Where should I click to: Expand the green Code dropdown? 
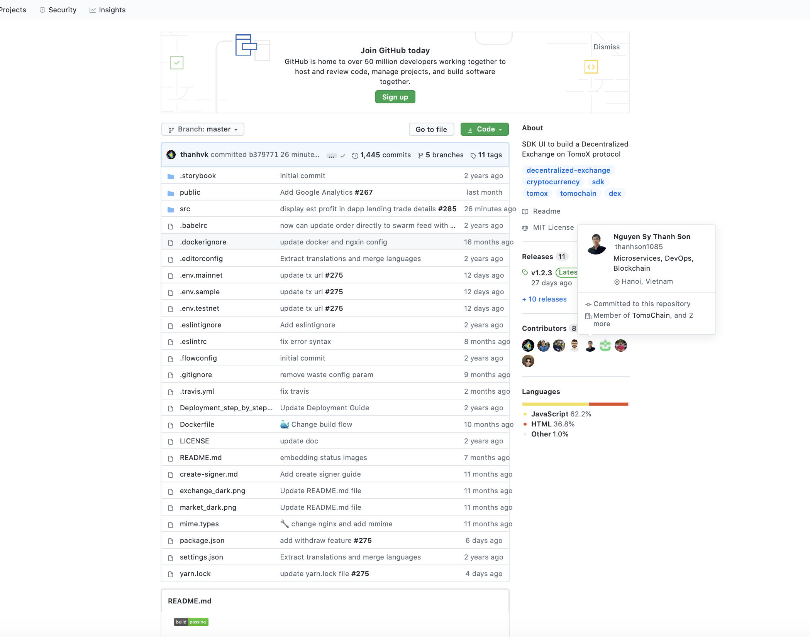(x=485, y=129)
